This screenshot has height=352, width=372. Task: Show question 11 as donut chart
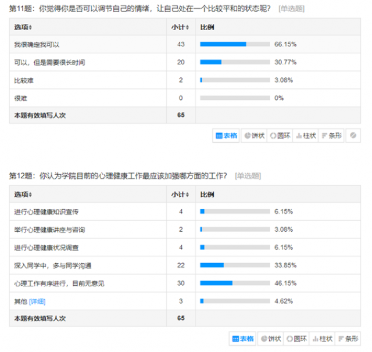[x=280, y=135]
